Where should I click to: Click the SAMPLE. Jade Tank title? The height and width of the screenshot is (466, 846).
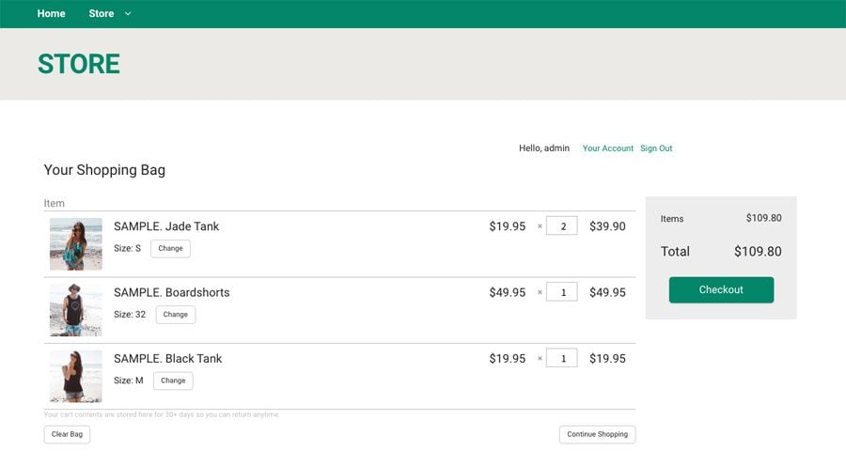coord(166,226)
